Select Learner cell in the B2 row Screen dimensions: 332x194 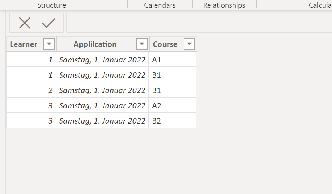coord(31,121)
